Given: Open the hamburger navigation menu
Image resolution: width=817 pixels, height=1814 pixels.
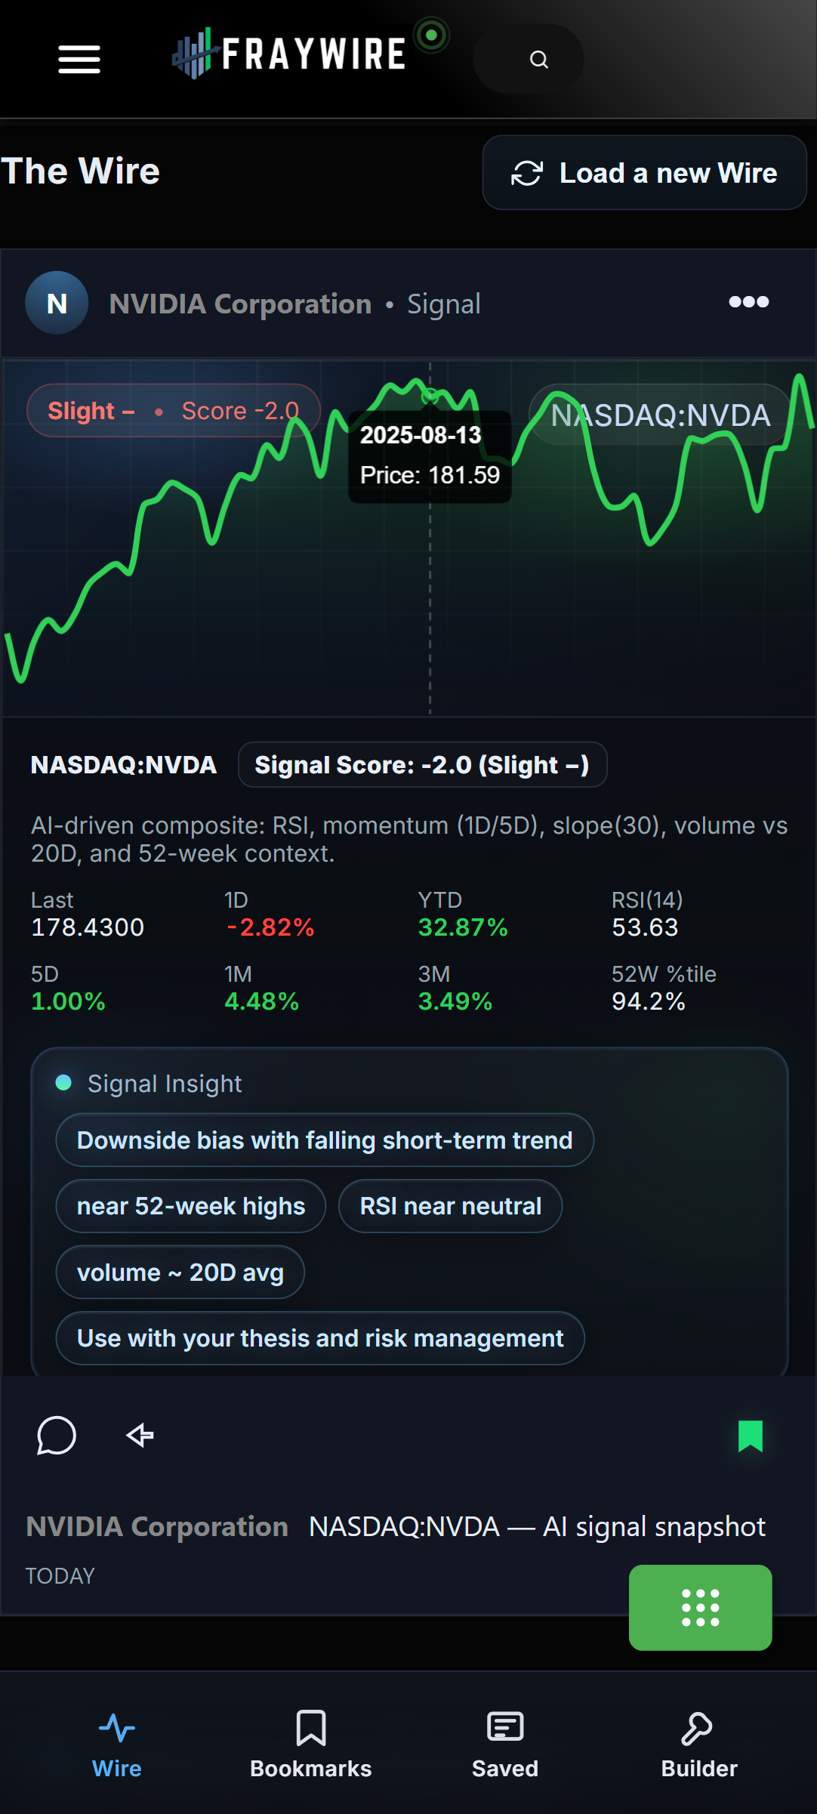Looking at the screenshot, I should (x=79, y=59).
